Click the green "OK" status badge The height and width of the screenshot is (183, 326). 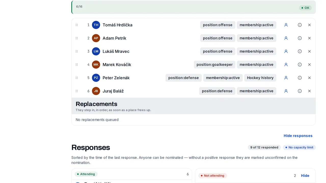(305, 8)
